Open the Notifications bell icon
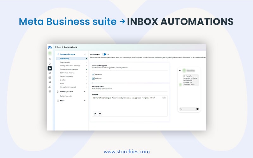The image size is (253, 158). coord(50,64)
